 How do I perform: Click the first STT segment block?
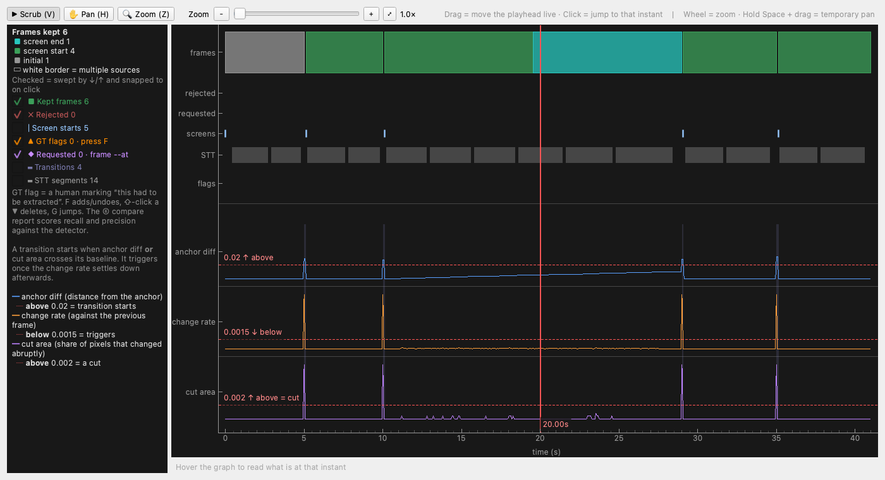coord(250,155)
